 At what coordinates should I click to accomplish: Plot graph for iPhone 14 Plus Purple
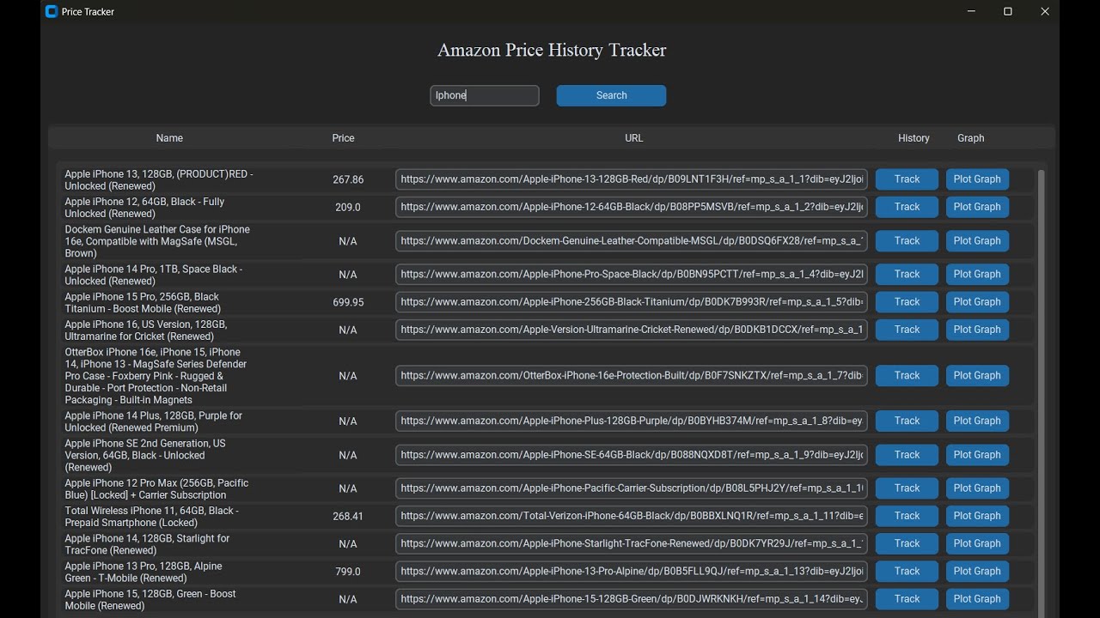pyautogui.click(x=977, y=421)
